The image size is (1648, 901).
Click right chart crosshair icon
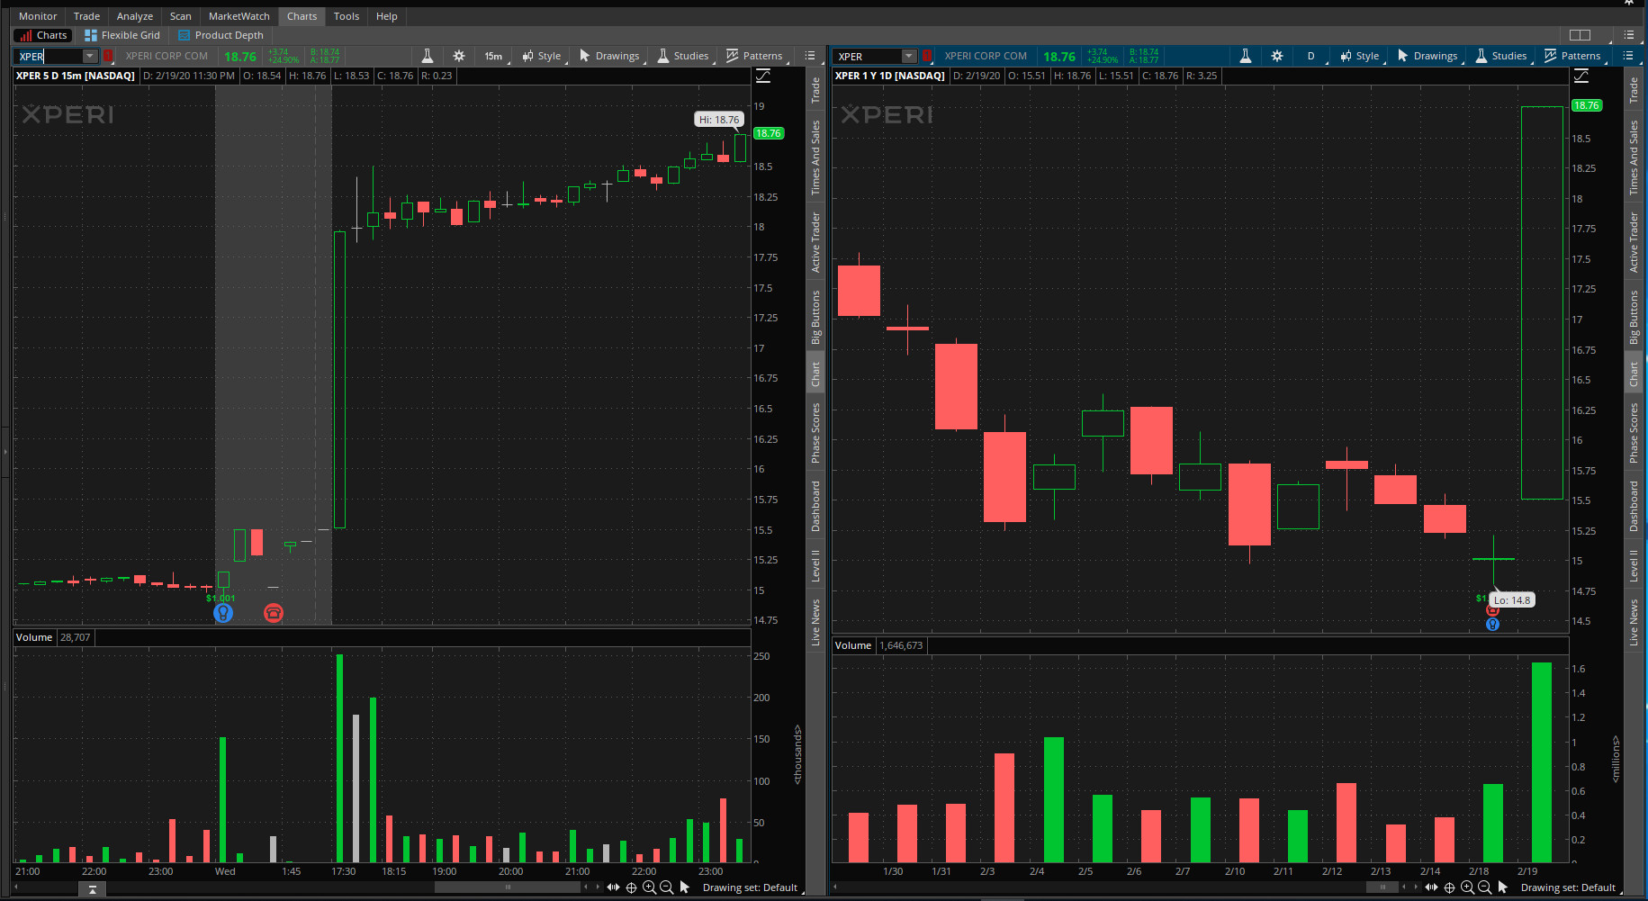1449,887
